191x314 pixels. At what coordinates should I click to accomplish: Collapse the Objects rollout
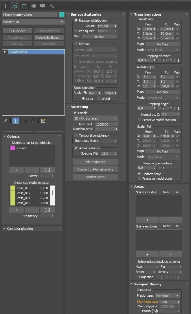coord(4,136)
